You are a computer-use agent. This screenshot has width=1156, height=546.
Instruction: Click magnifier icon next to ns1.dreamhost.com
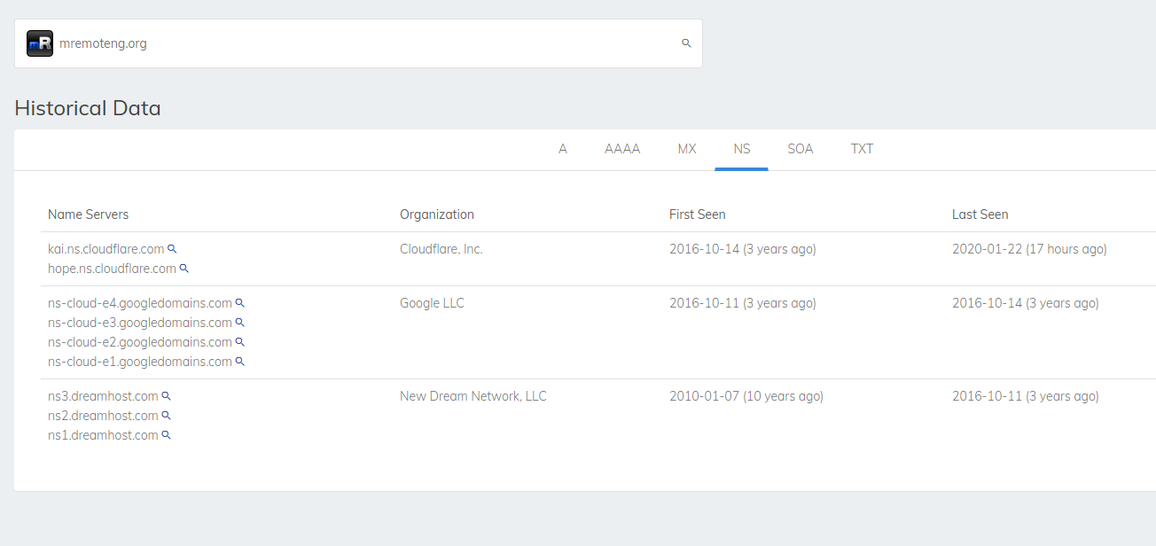[x=166, y=435]
